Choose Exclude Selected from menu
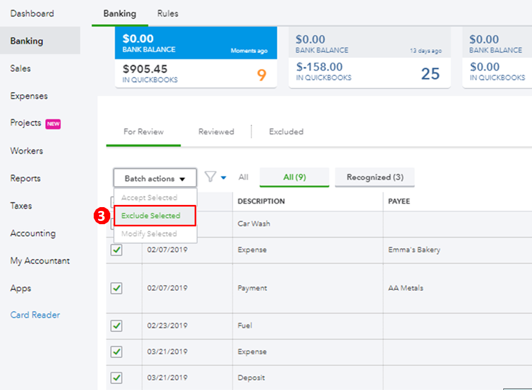The width and height of the screenshot is (532, 390). 155,215
